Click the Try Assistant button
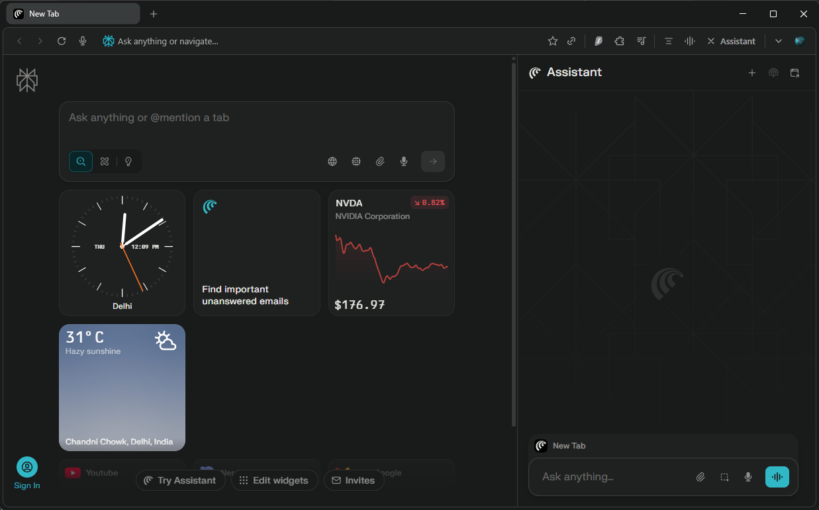Image resolution: width=819 pixels, height=510 pixels. coord(181,480)
